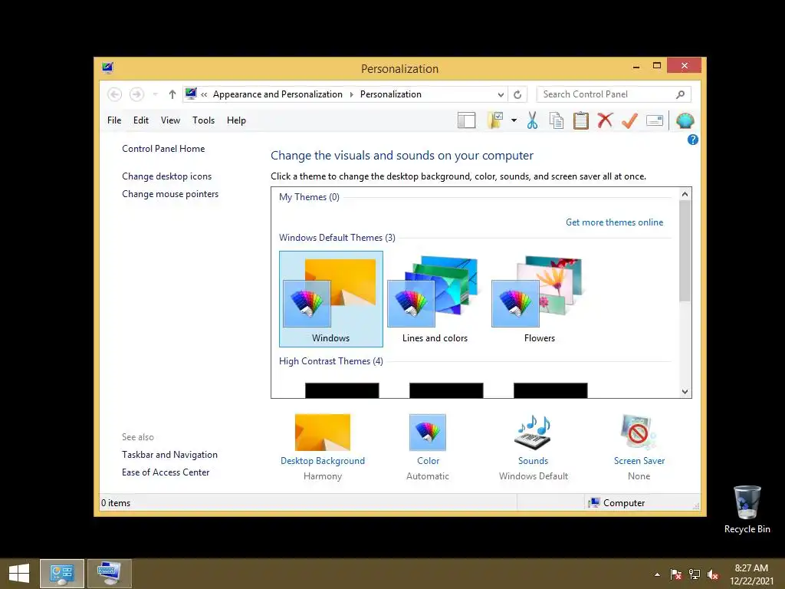Open the Help menu

tap(236, 120)
